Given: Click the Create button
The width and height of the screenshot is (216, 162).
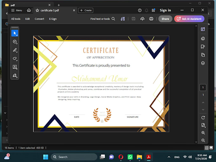Looking at the screenshot, I should [86, 10].
